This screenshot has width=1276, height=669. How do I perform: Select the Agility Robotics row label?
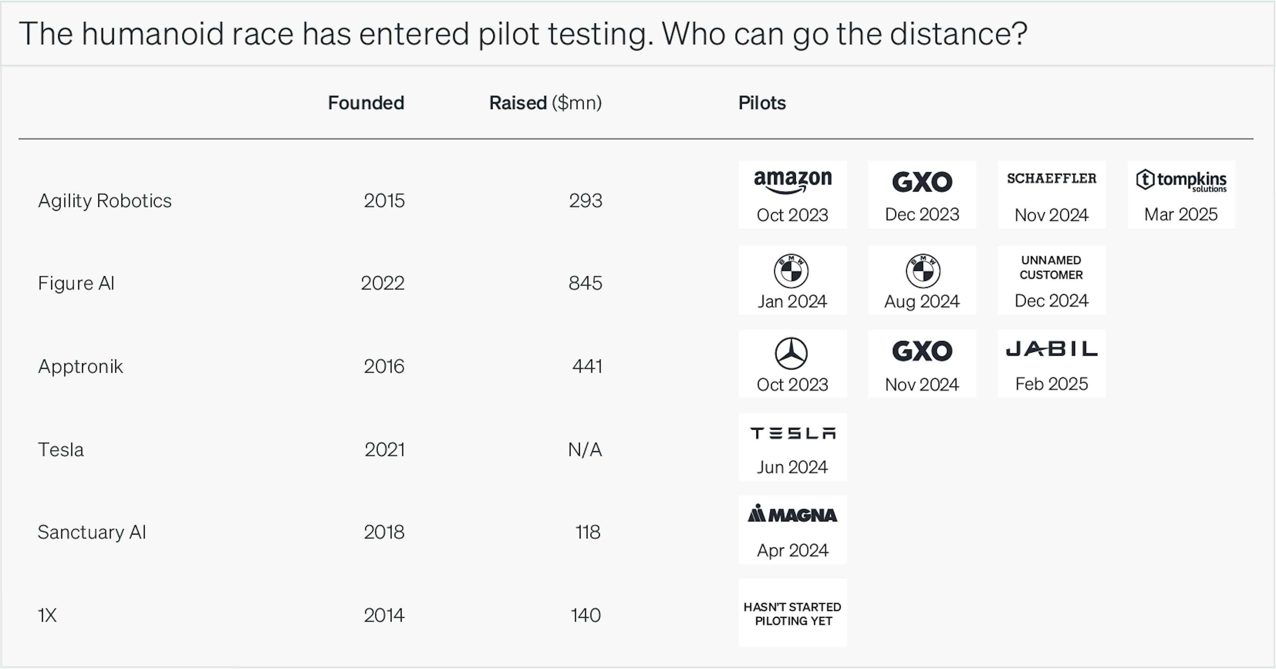[105, 201]
